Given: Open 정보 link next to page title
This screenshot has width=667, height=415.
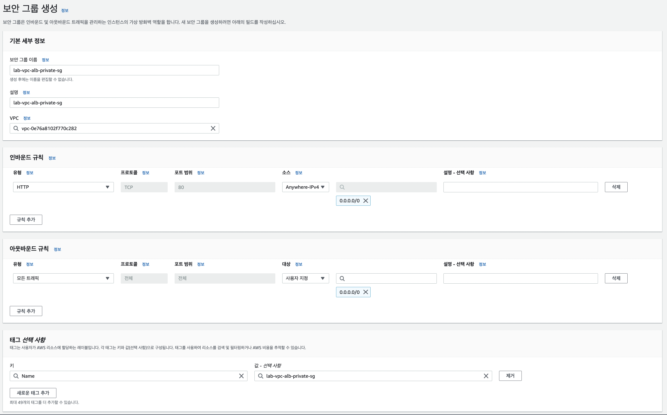Looking at the screenshot, I should point(65,11).
